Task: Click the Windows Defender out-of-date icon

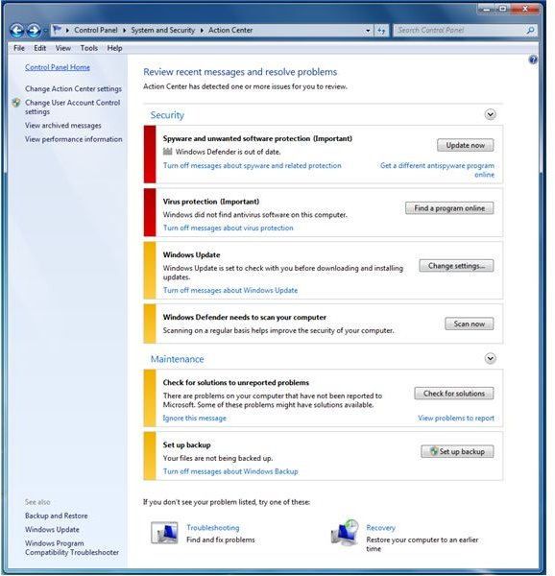Action: click(x=167, y=152)
